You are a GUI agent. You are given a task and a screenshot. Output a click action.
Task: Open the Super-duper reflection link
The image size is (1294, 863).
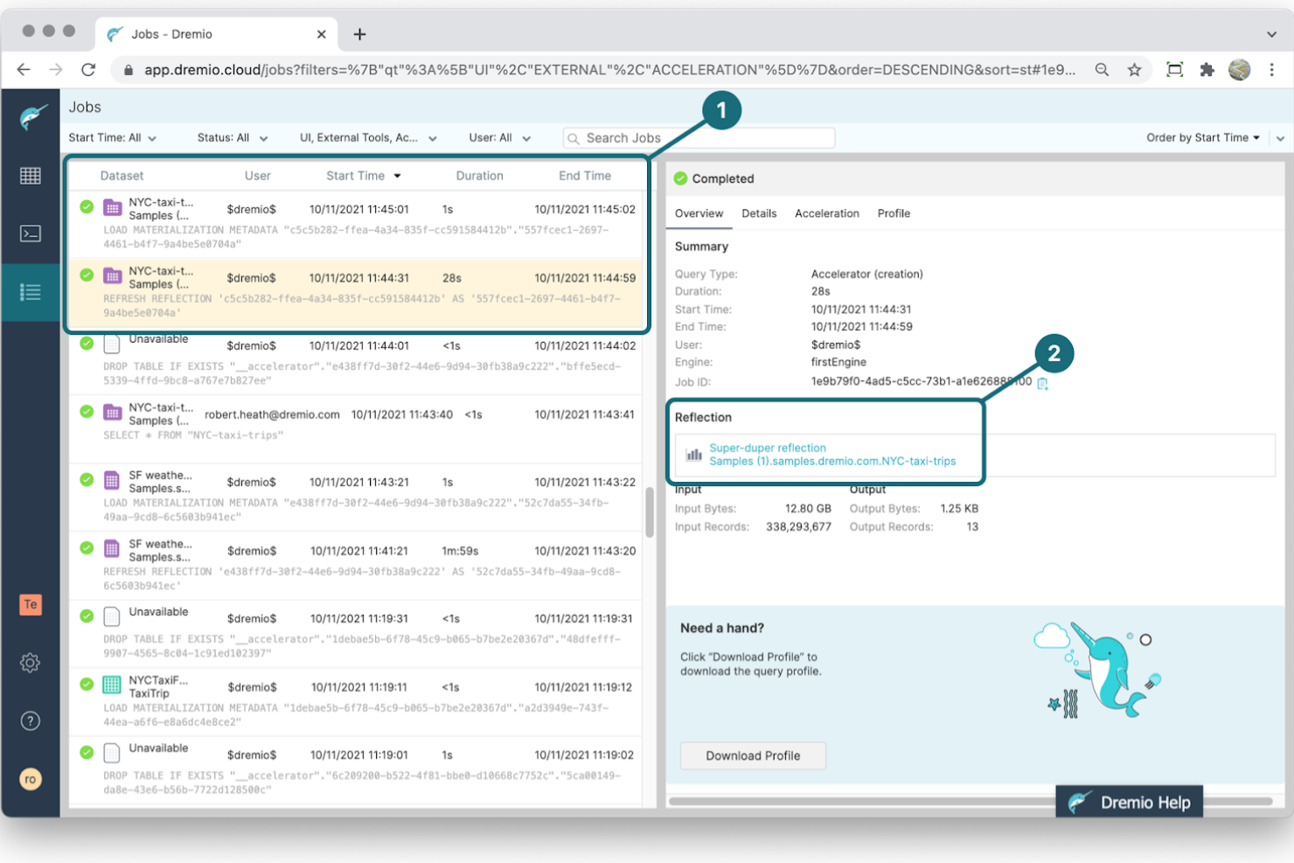767,447
